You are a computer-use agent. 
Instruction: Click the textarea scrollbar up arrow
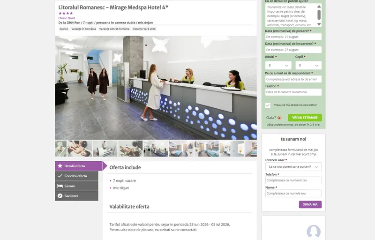319,7
